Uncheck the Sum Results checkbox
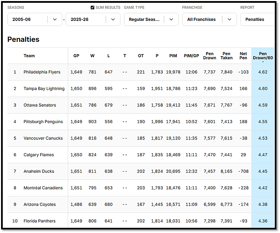The height and width of the screenshot is (233, 280). coord(92,8)
